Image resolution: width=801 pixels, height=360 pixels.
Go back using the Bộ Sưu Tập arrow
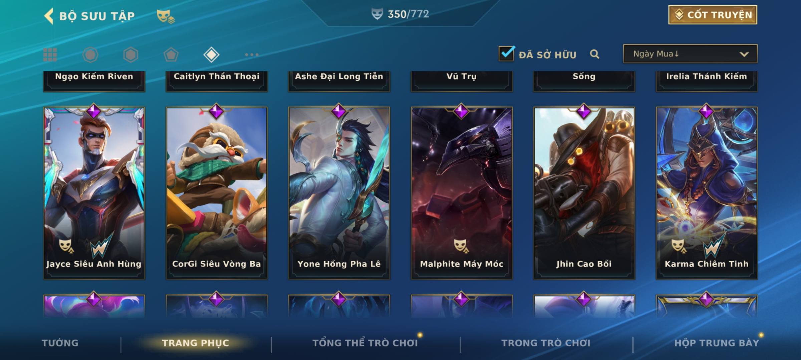[x=49, y=16]
